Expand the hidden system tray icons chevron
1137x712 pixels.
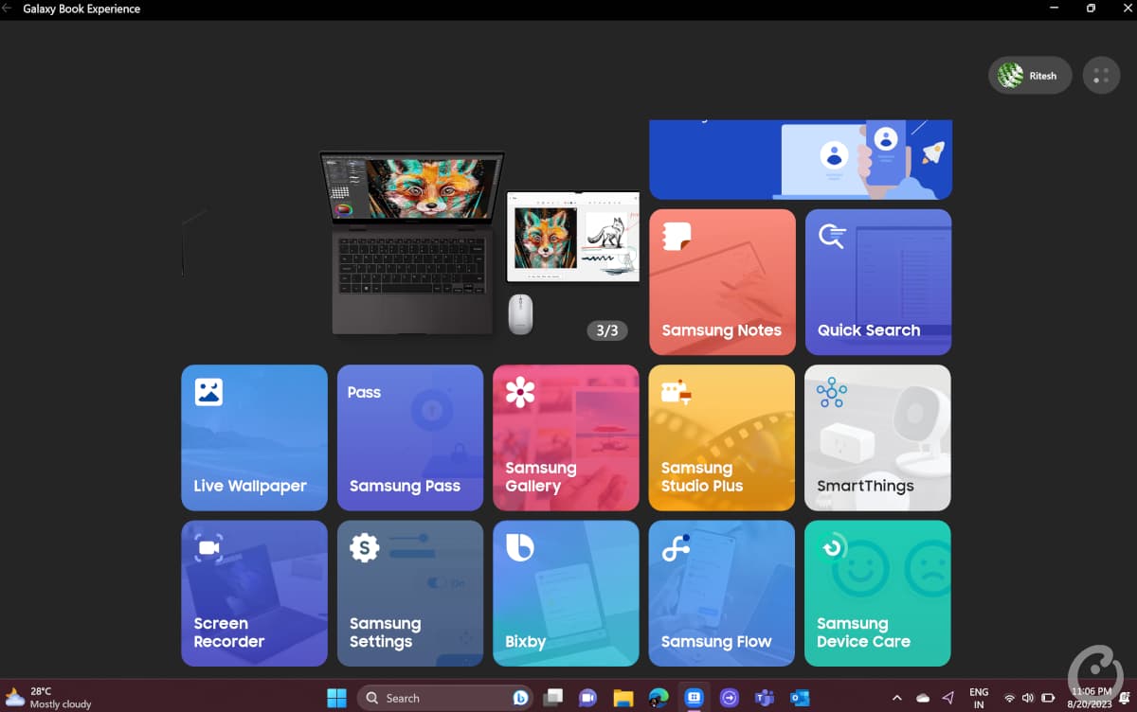coord(897,698)
